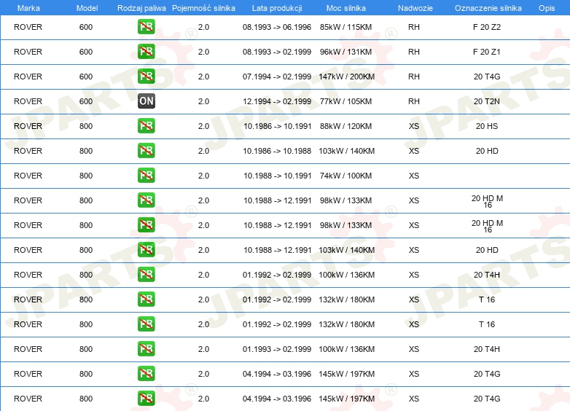The height and width of the screenshot is (411, 570).
Task: Click date range 12.1994 -> 02.1999
Action: tap(277, 101)
